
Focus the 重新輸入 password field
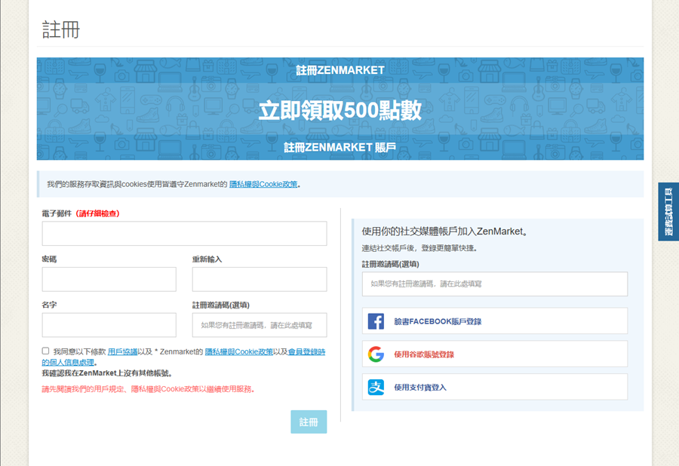point(260,279)
